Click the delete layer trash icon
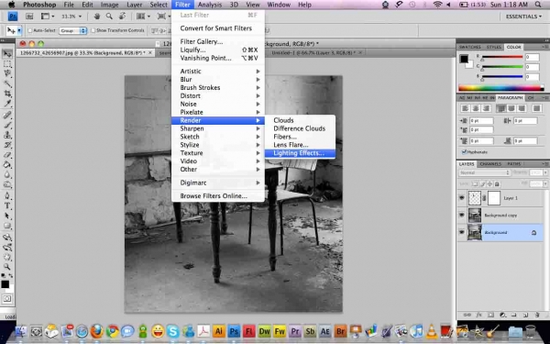Screen dimensions: 550x344 click(x=536, y=315)
